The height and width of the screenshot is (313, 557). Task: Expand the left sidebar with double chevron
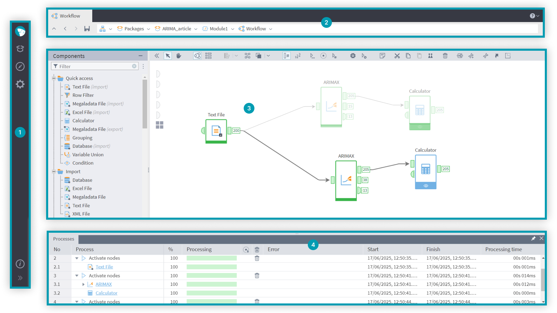[x=20, y=278]
